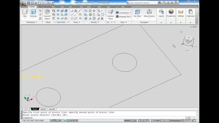Open quick access toolbar customize arrow
Image resolution: width=219 pixels, height=123 pixels.
[53, 3]
